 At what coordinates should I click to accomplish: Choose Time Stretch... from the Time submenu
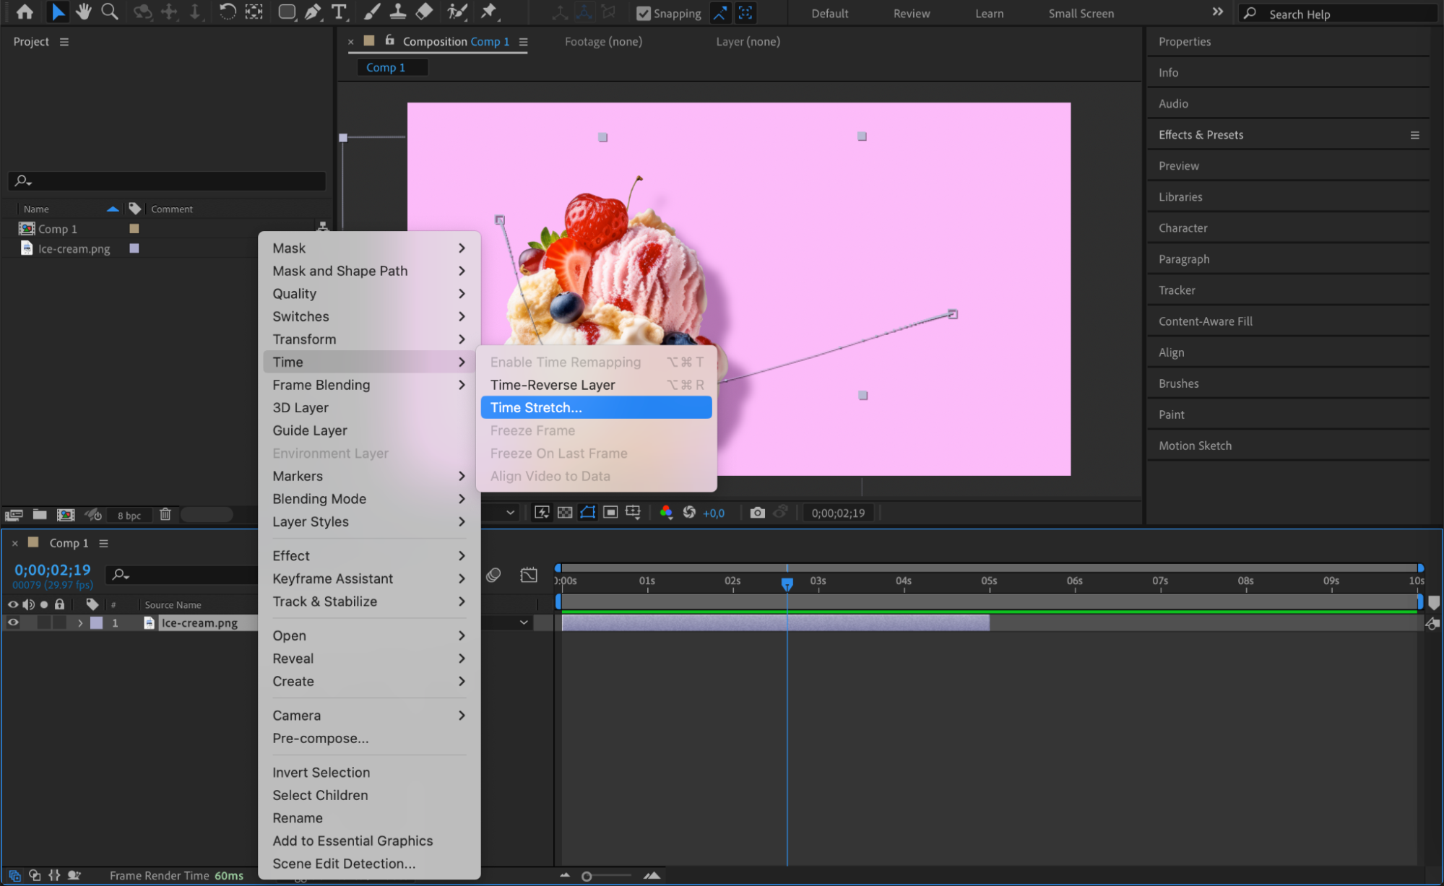[x=596, y=407]
